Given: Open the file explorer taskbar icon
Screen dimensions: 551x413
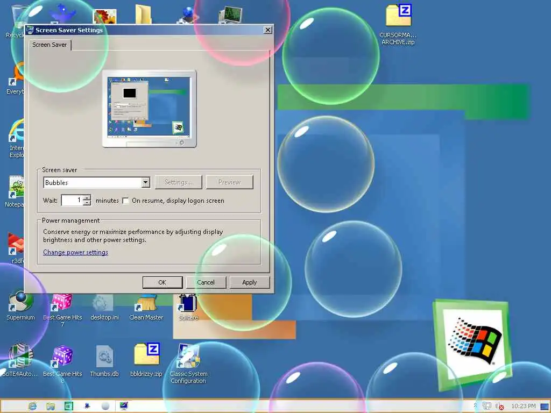Looking at the screenshot, I should click(51, 406).
